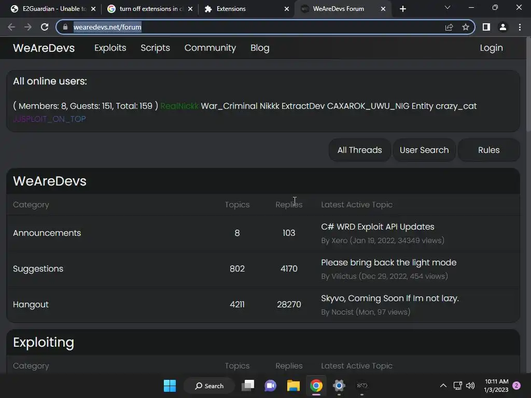Open the Suggestions category
This screenshot has height=398, width=531.
(38, 269)
